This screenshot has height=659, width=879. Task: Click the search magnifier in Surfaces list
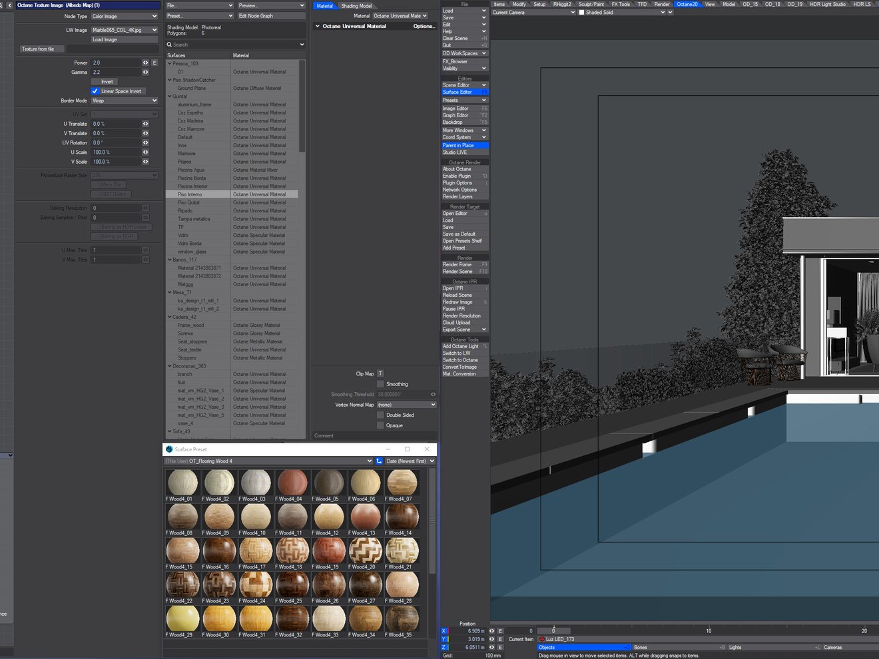(170, 45)
